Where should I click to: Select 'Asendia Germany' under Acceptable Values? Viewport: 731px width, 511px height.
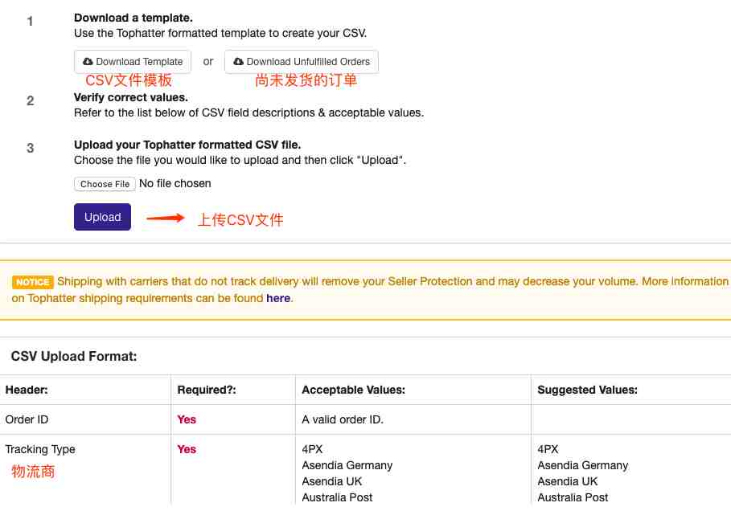click(347, 465)
